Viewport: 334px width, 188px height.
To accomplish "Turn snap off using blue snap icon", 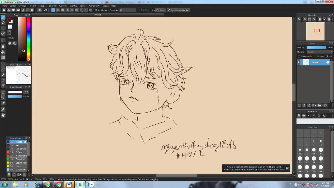I will (53, 10).
